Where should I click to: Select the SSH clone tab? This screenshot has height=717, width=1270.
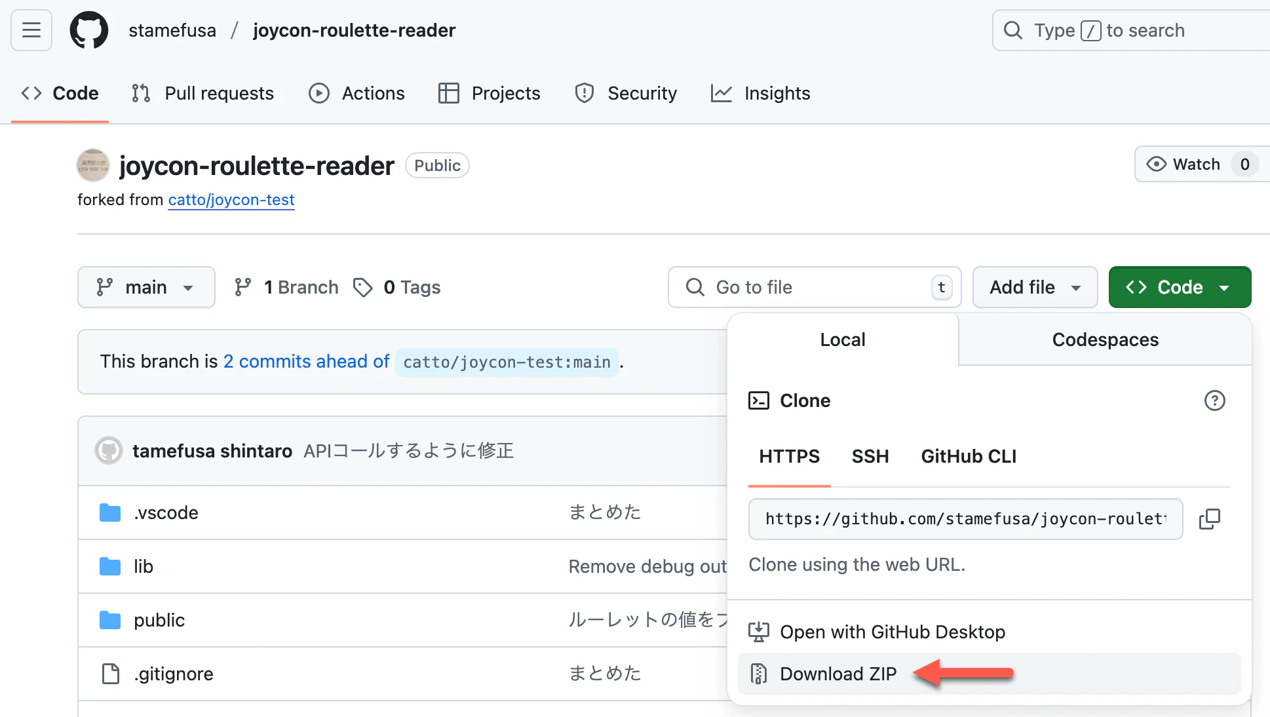(870, 456)
